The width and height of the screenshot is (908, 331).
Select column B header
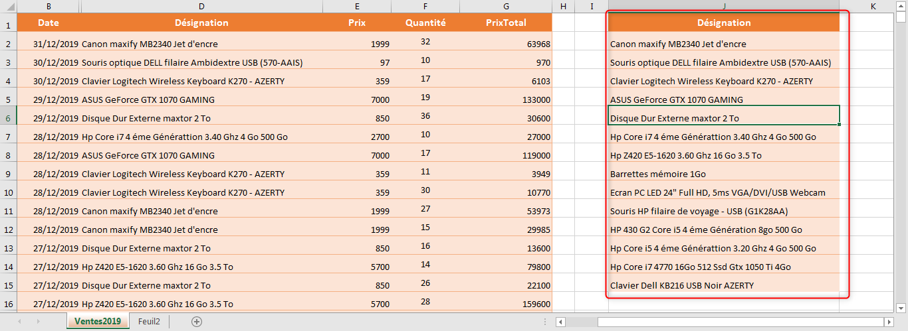click(x=49, y=6)
